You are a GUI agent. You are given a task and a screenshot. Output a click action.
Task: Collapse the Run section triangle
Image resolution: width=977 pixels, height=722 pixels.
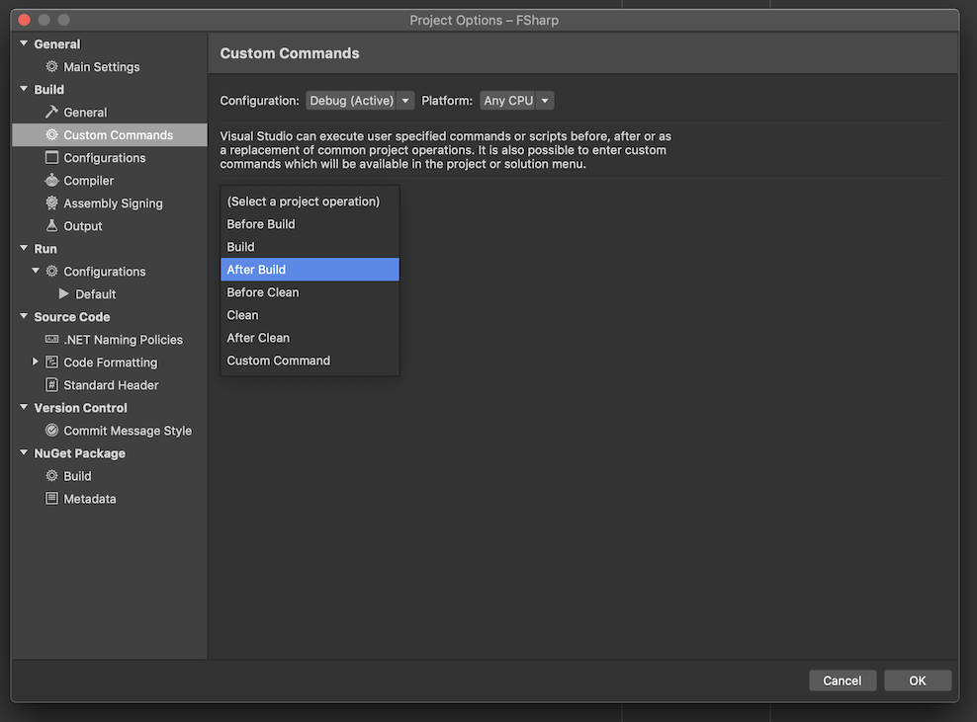click(24, 248)
